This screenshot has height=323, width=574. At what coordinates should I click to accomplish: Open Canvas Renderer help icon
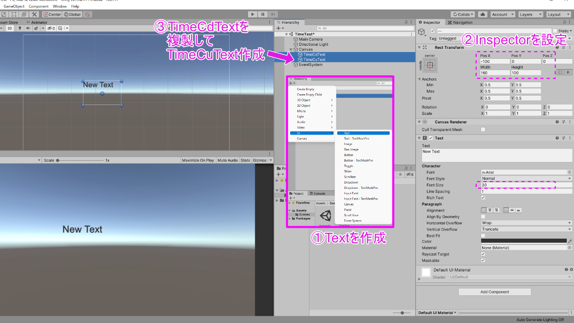557,122
